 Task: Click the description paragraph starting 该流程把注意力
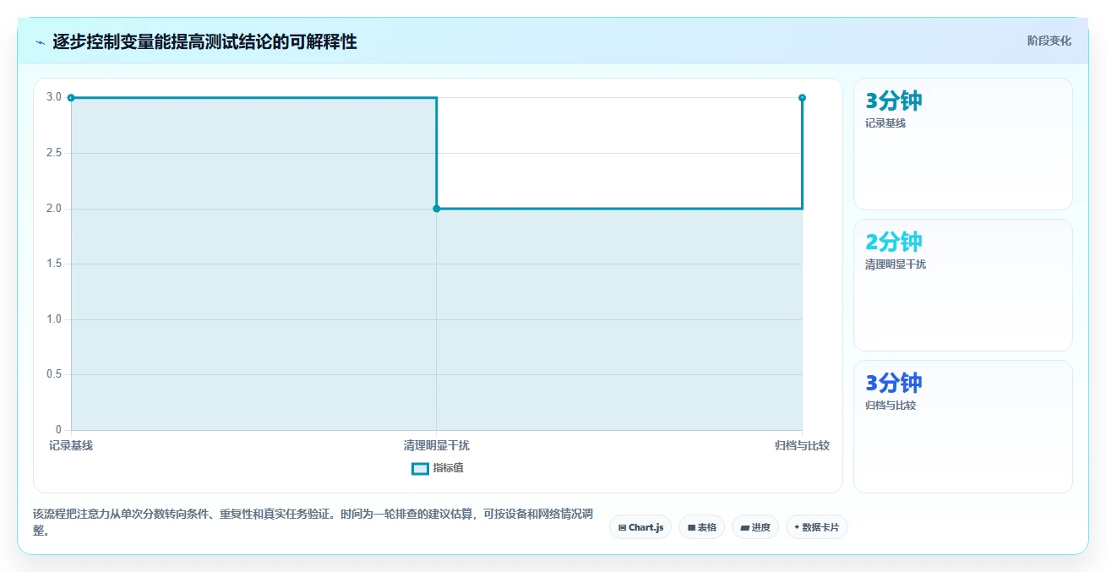[x=313, y=522]
